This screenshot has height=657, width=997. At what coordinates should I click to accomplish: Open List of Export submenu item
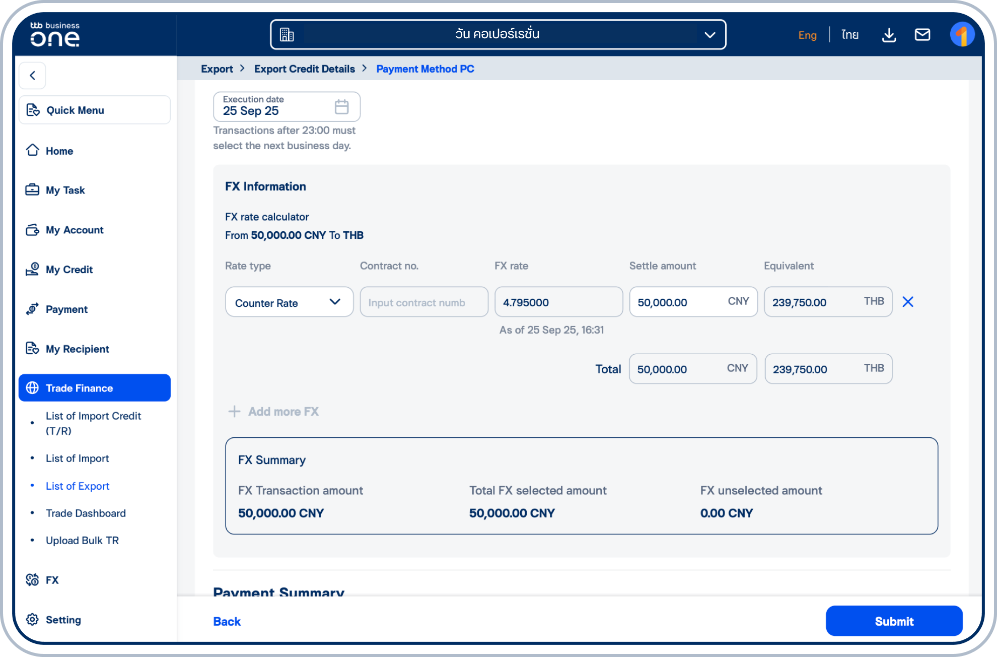78,486
